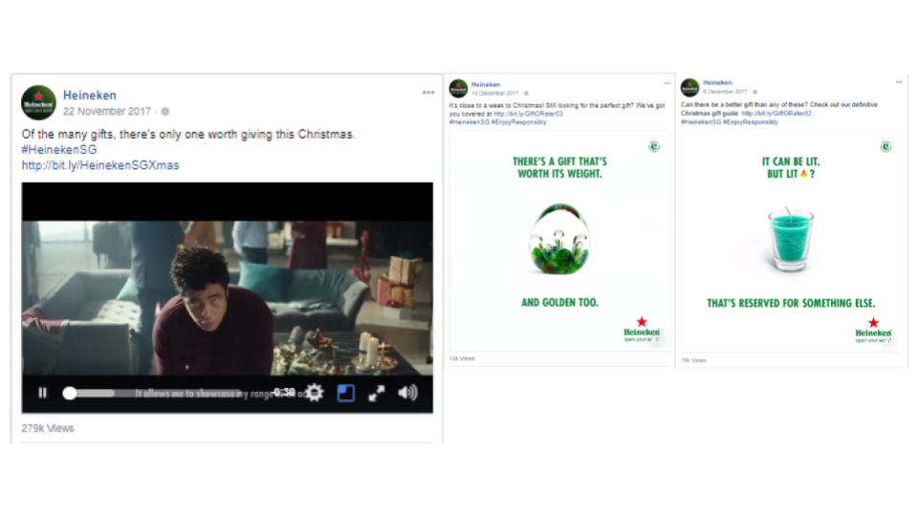The width and height of the screenshot is (918, 516).
Task: Toggle picture-in-picture mode on video
Action: click(346, 393)
